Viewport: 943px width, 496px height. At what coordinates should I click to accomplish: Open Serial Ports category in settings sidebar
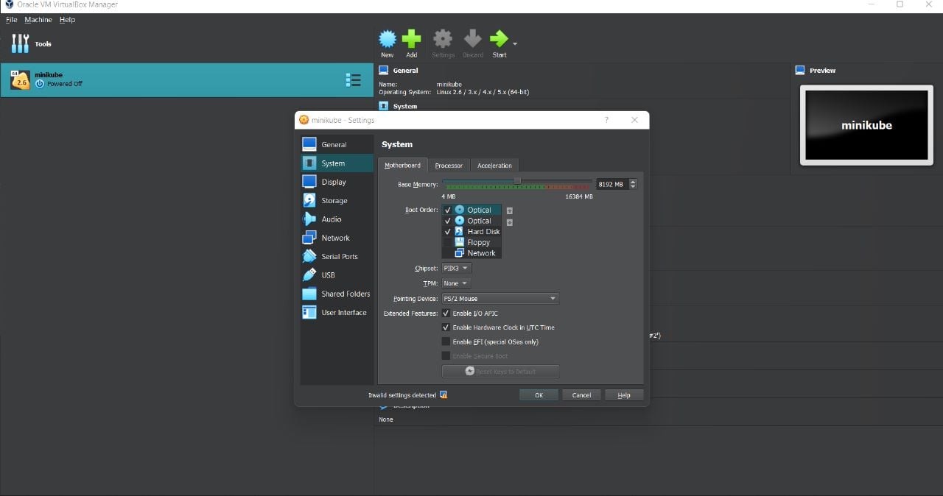(337, 256)
